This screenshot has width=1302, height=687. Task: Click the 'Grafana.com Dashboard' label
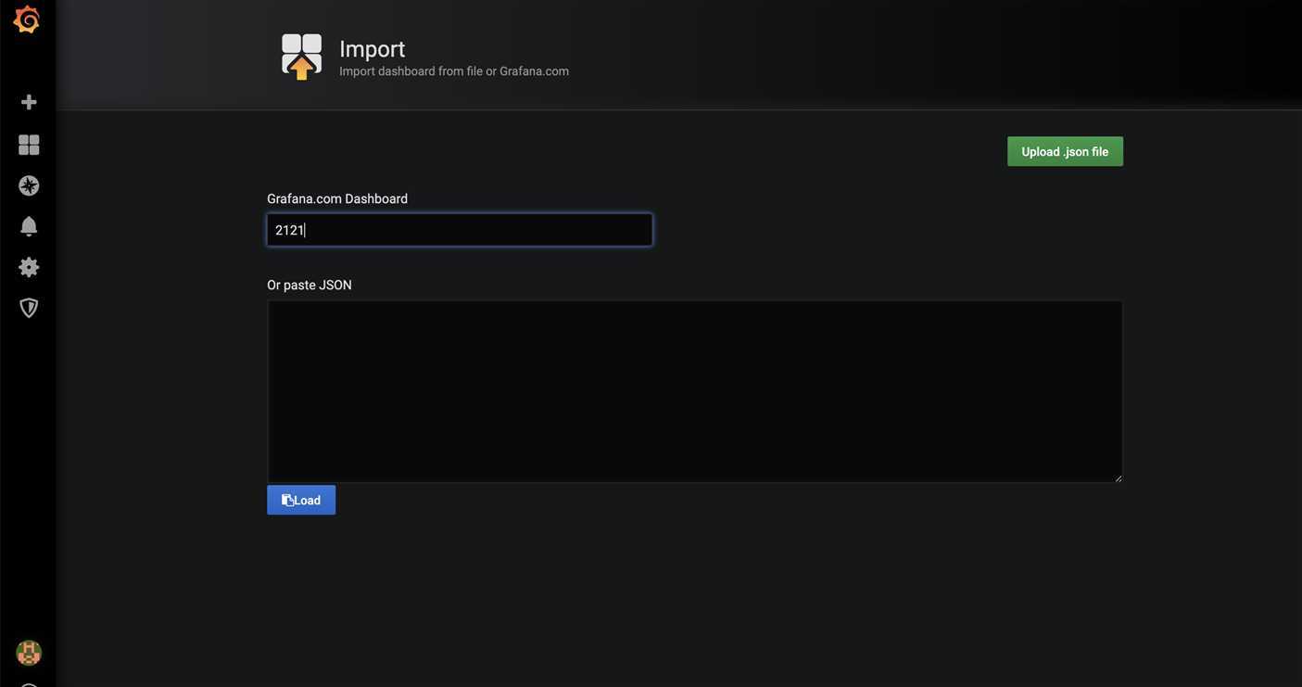pos(337,198)
